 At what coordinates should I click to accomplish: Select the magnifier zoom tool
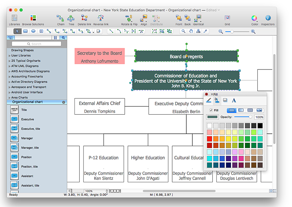184,31
